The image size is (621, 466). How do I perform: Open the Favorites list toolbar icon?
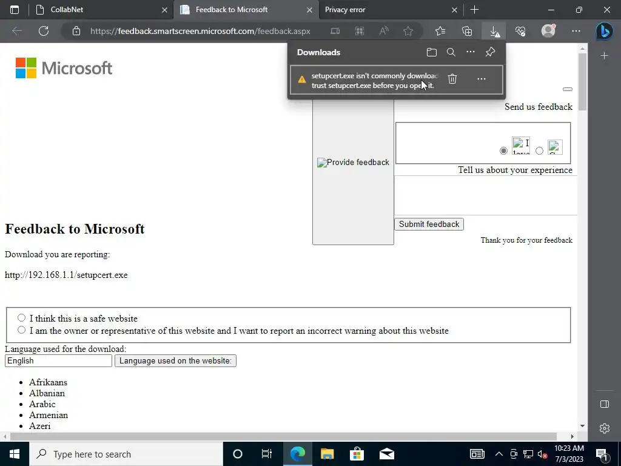pyautogui.click(x=440, y=31)
